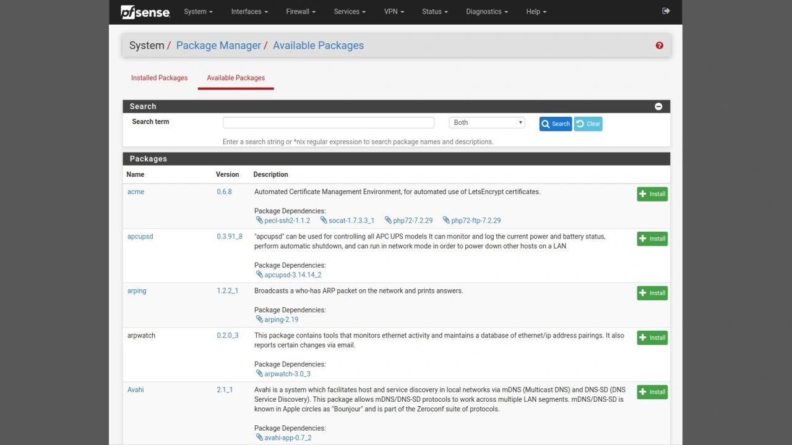Click paperclip icon beside php72-7.2.29
This screenshot has height=445, width=792.
click(x=388, y=220)
